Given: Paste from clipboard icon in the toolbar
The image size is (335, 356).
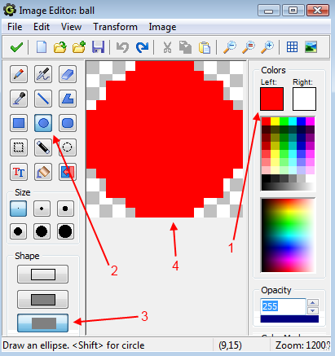Looking at the screenshot, I should tap(205, 47).
